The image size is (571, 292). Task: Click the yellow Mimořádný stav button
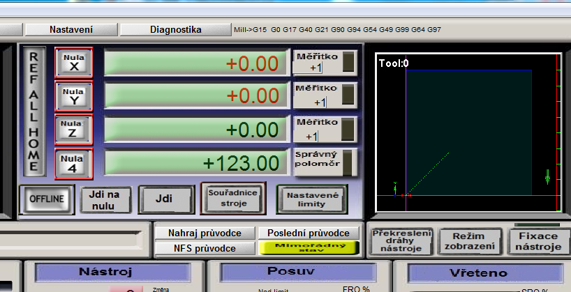click(x=308, y=247)
